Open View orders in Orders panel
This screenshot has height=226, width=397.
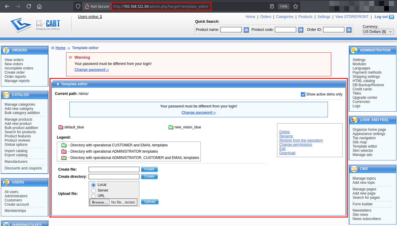click(14, 60)
